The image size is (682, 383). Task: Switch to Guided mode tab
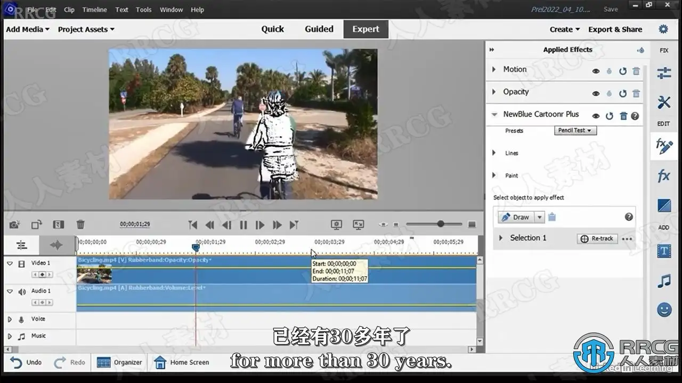pos(319,29)
